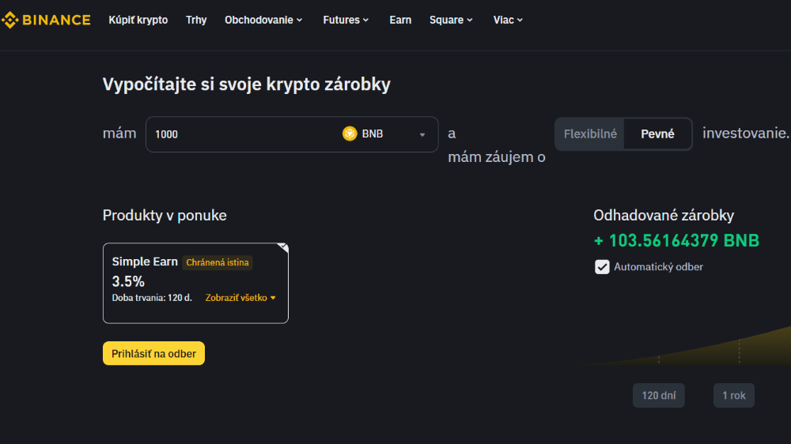Expand the Viac menu
This screenshot has height=444, width=791.
pyautogui.click(x=508, y=20)
